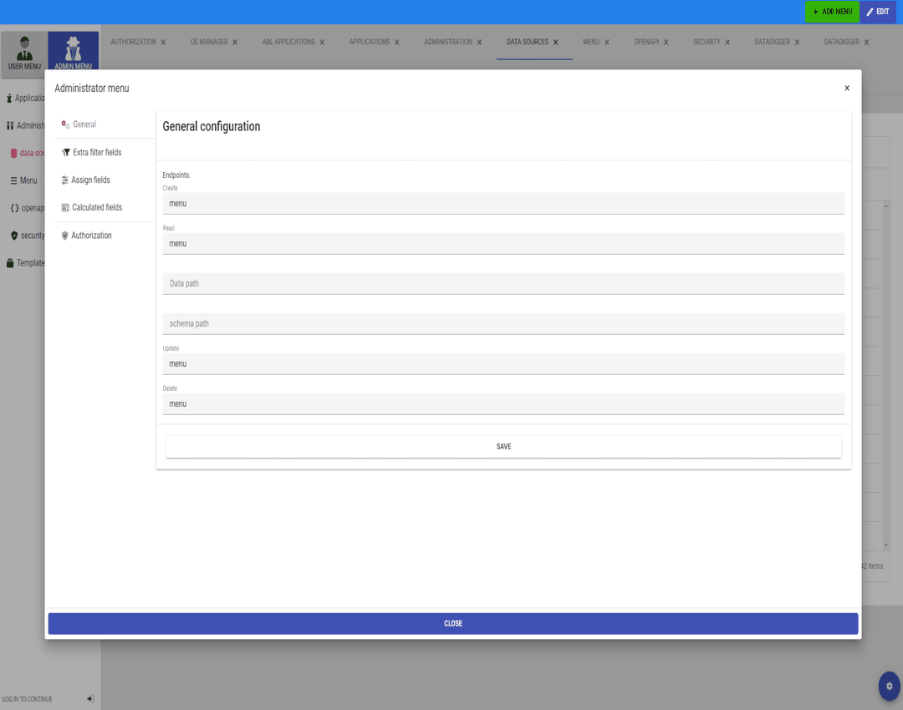Open the Admin Menu avatar button
Image resolution: width=903 pixels, height=710 pixels.
(74, 53)
